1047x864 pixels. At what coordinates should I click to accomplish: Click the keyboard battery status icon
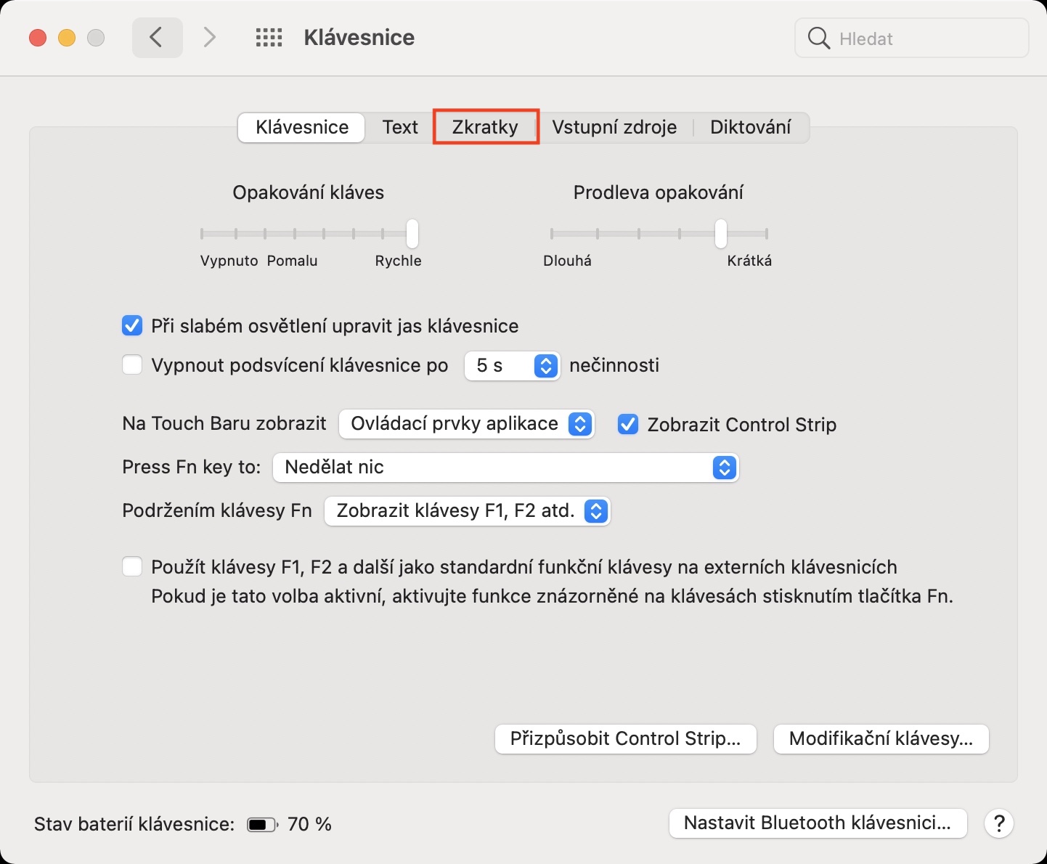[x=262, y=825]
